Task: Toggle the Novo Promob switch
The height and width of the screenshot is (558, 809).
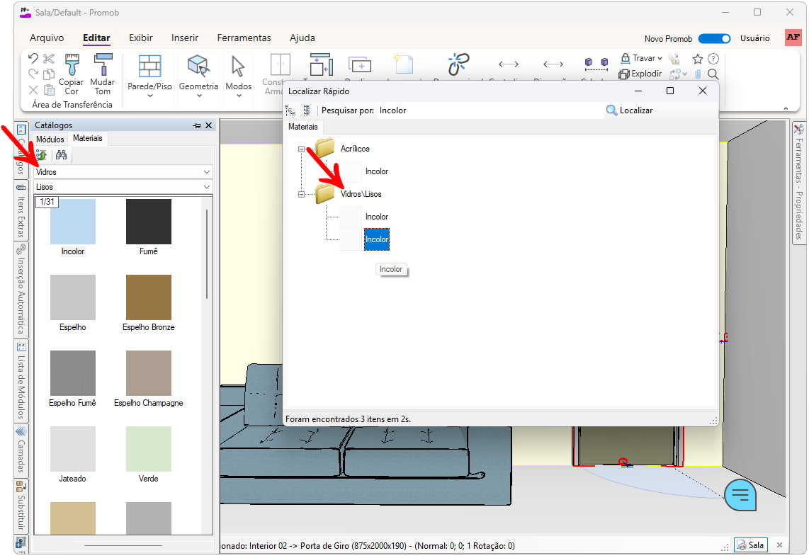Action: 714,39
